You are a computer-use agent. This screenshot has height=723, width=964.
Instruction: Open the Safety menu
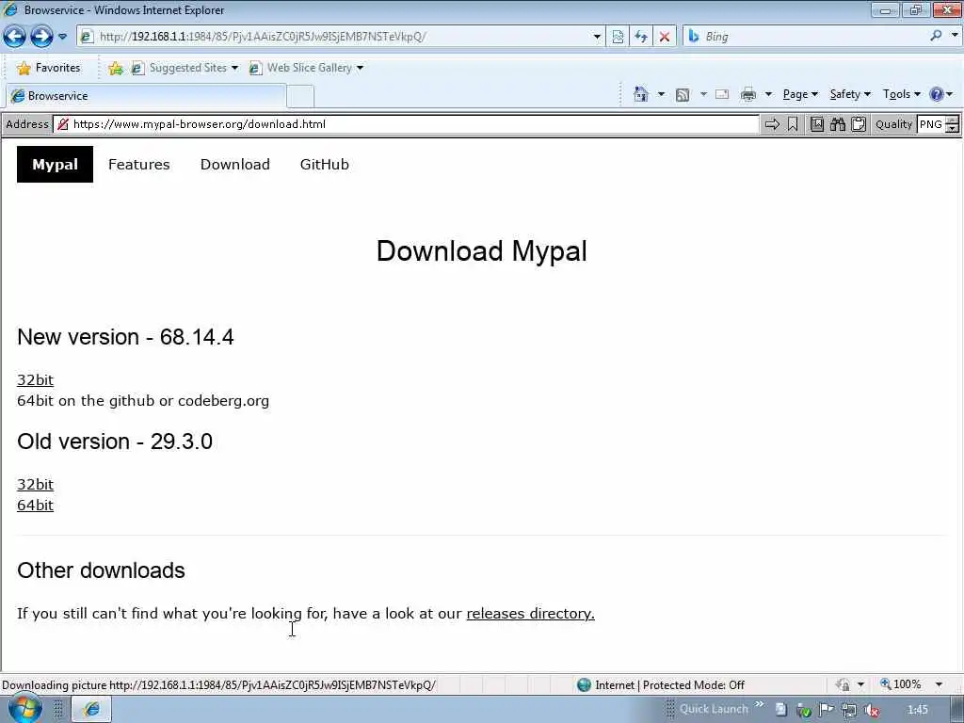point(850,94)
